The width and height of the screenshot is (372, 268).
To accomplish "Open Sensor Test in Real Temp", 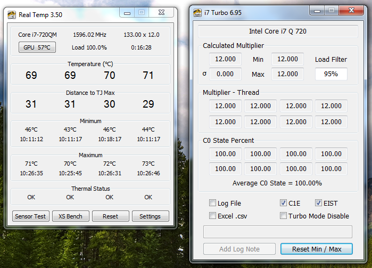I will click(x=31, y=216).
